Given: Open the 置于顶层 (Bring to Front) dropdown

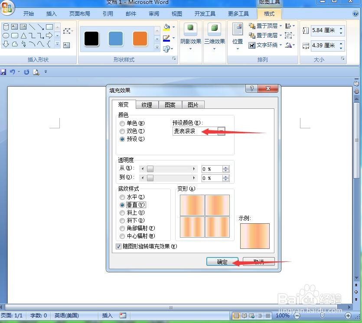Looking at the screenshot, I should tap(281, 26).
